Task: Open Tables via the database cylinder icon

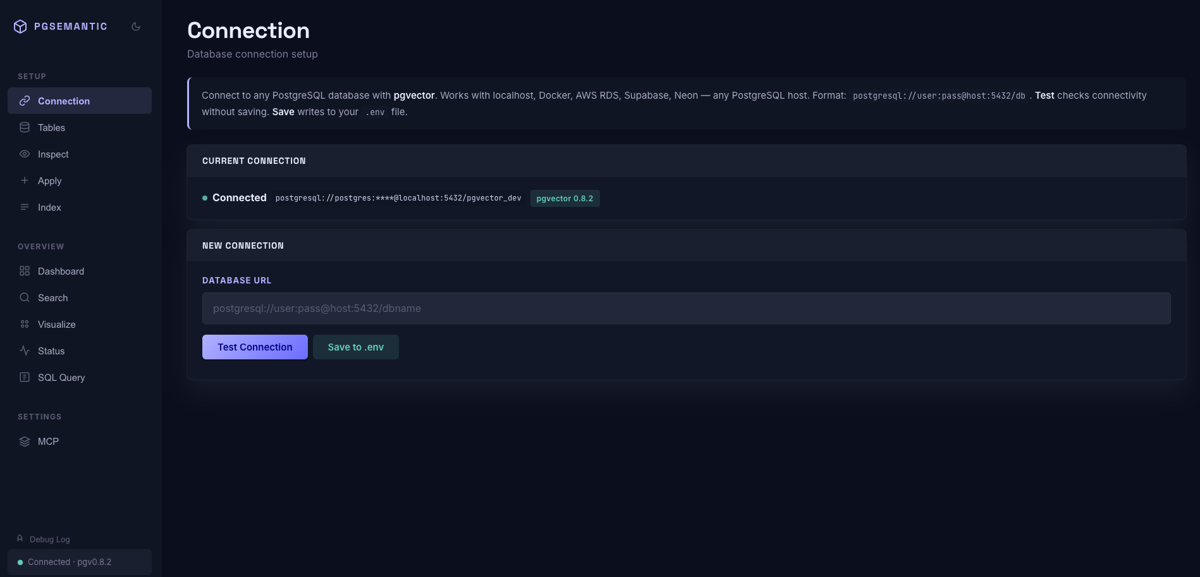Action: coord(25,127)
